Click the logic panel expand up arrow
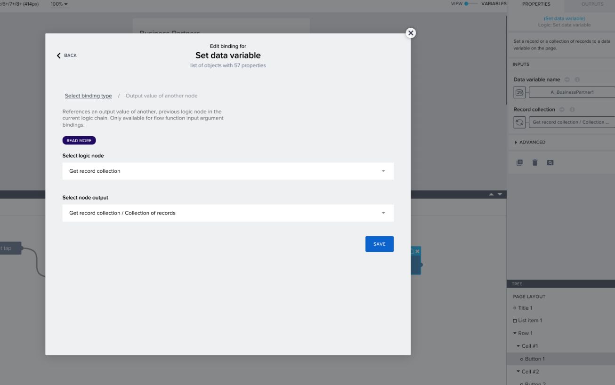 (492, 194)
